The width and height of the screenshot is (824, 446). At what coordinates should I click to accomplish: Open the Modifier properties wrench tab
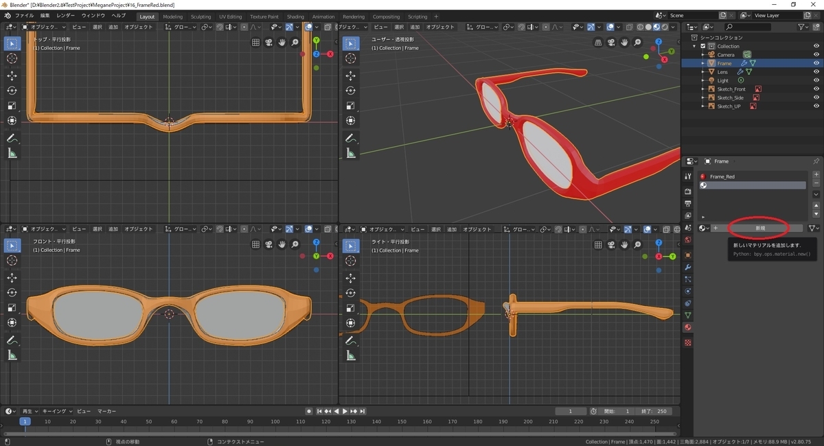point(688,267)
